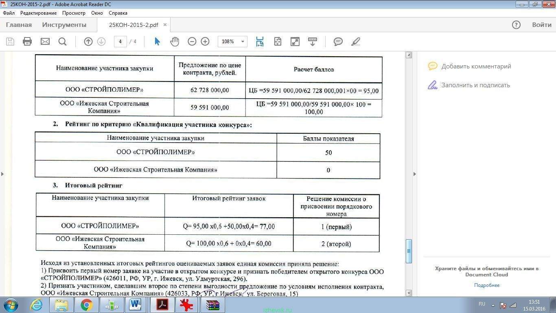Click the cell 2 (второй)

(x=336, y=244)
